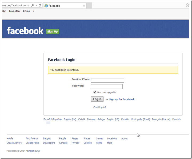
Task: Click 'You must log in to continue.' message
Action: pos(65,70)
